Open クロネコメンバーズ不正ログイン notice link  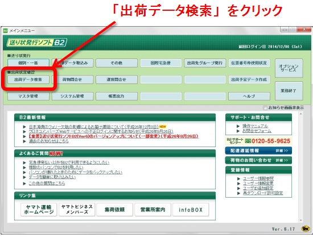(x=101, y=131)
